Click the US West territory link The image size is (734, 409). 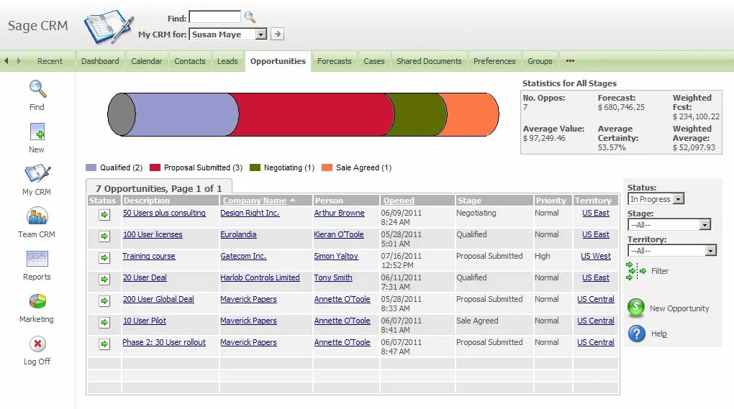click(x=595, y=256)
